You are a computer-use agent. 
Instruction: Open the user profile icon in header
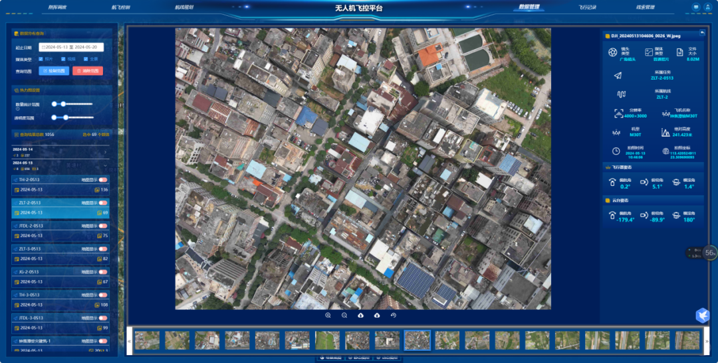707,7
